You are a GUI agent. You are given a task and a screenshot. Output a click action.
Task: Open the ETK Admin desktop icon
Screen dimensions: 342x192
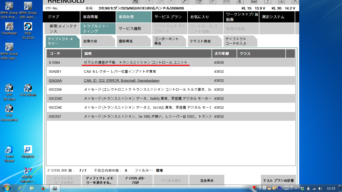(x=28, y=90)
